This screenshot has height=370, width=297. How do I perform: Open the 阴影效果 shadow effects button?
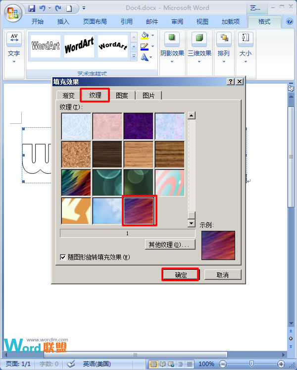coord(172,48)
